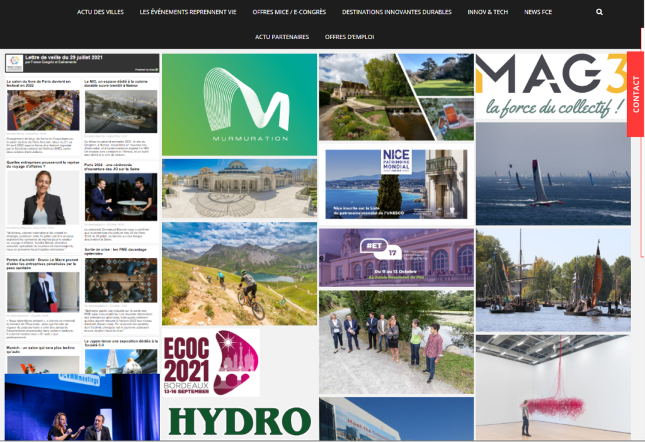Navigate to ACTU PARTENAIRES
This screenshot has height=442, width=645.
point(282,37)
